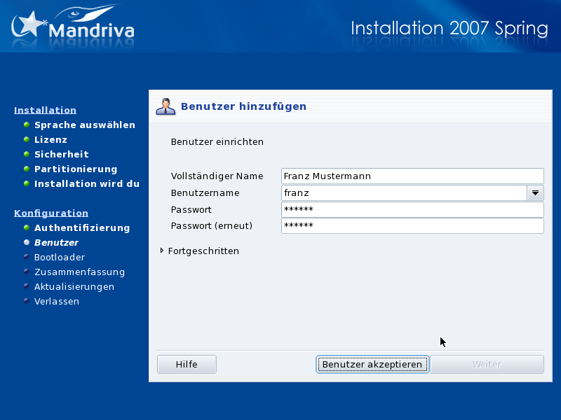Screen dimensions: 561x420
Task: Select the Benutzer step in sidebar
Action: click(56, 243)
